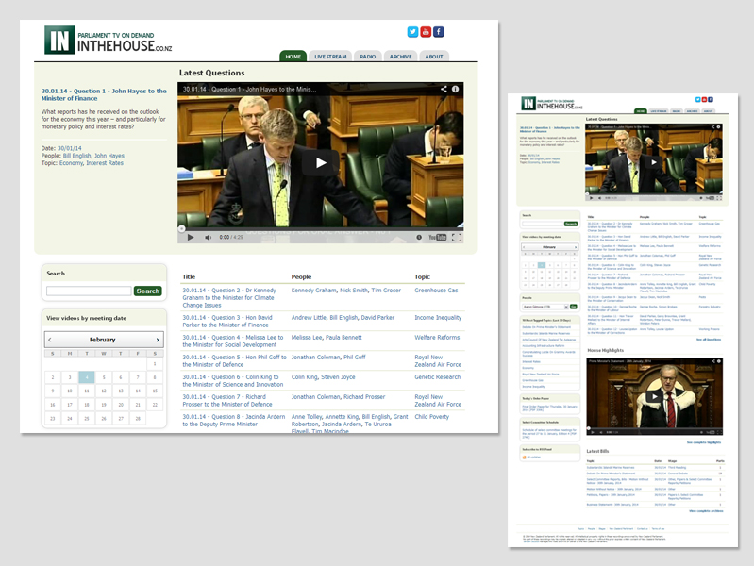
Task: Go to previous month in calendar
Action: (49, 340)
